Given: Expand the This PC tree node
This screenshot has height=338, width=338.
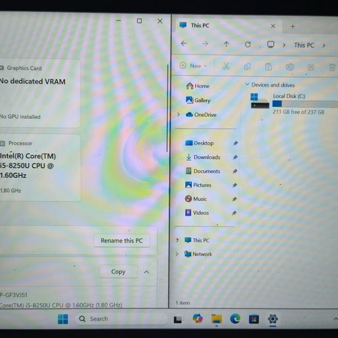Looking at the screenshot, I should pyautogui.click(x=177, y=240).
